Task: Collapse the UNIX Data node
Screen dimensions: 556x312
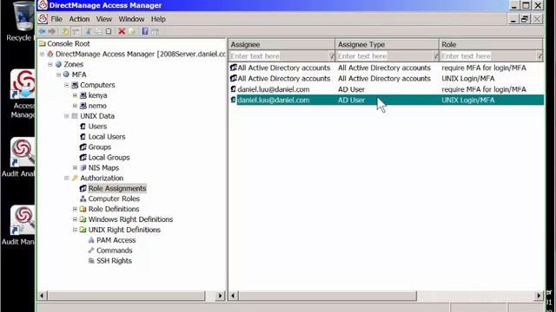Action: tap(67, 116)
